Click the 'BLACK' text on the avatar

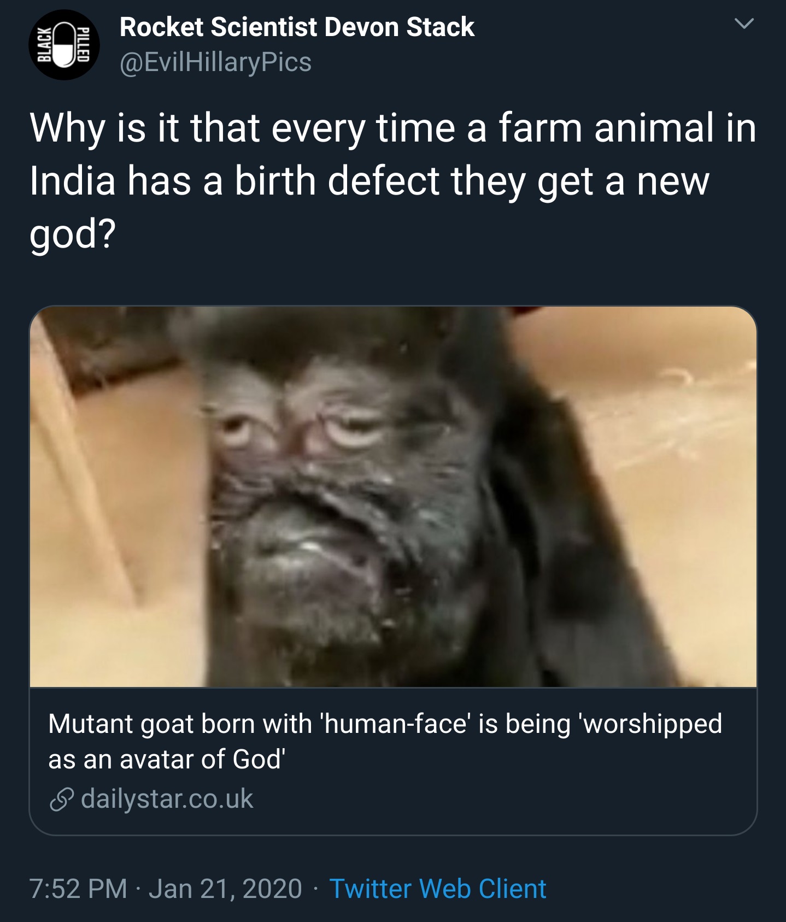coord(44,45)
